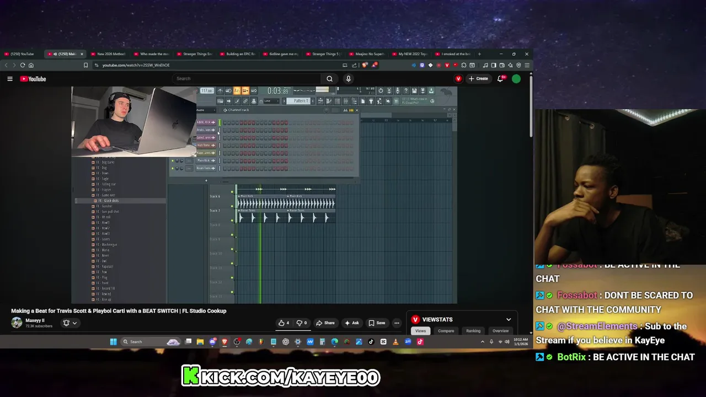
Task: Like the video with thumbs up
Action: (284, 323)
